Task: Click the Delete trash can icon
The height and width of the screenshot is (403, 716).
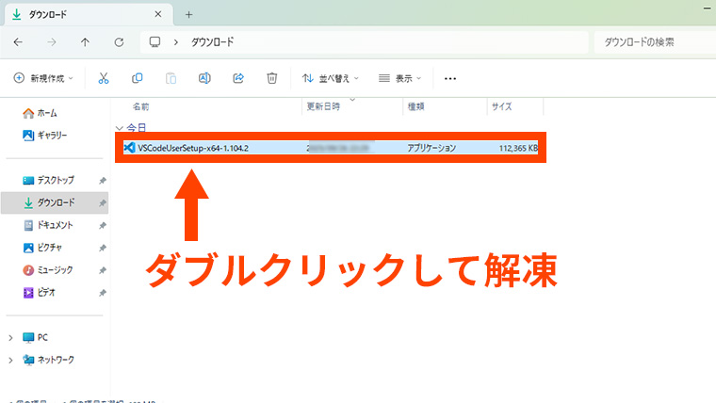Action: 271,78
